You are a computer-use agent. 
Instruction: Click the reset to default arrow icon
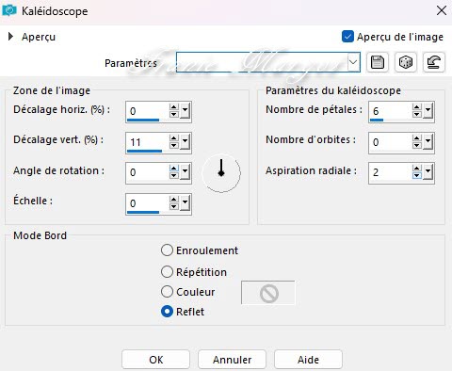(x=434, y=62)
